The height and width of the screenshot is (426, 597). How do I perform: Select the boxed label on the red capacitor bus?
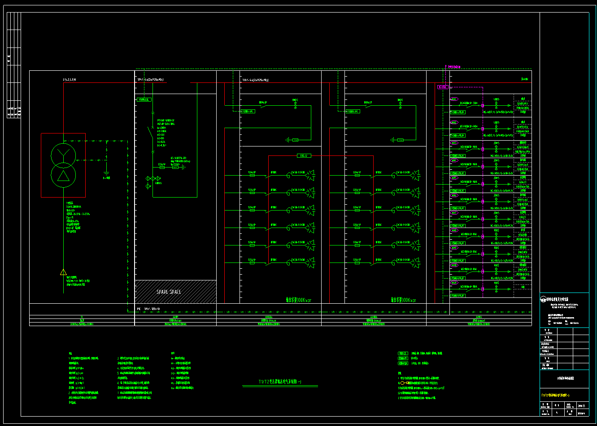(x=304, y=156)
